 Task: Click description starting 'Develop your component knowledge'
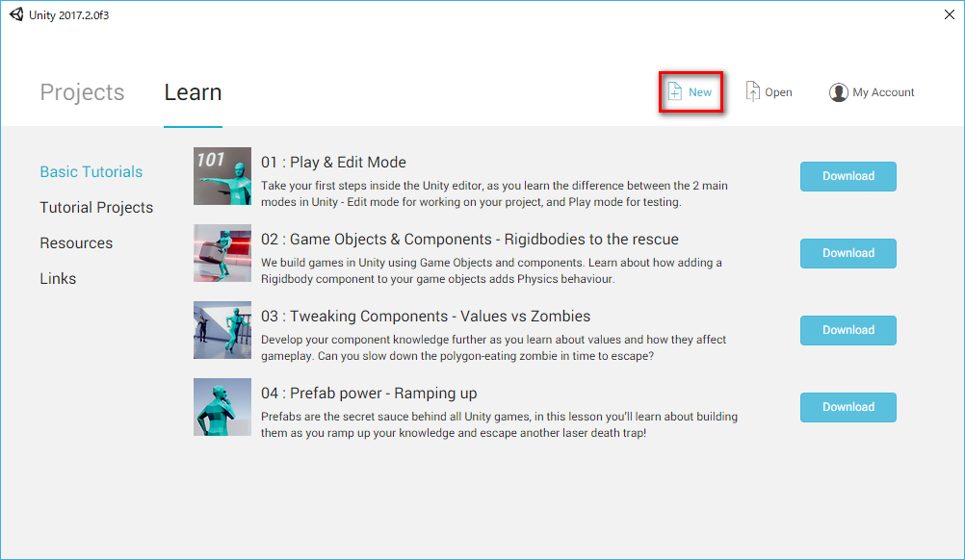[494, 347]
